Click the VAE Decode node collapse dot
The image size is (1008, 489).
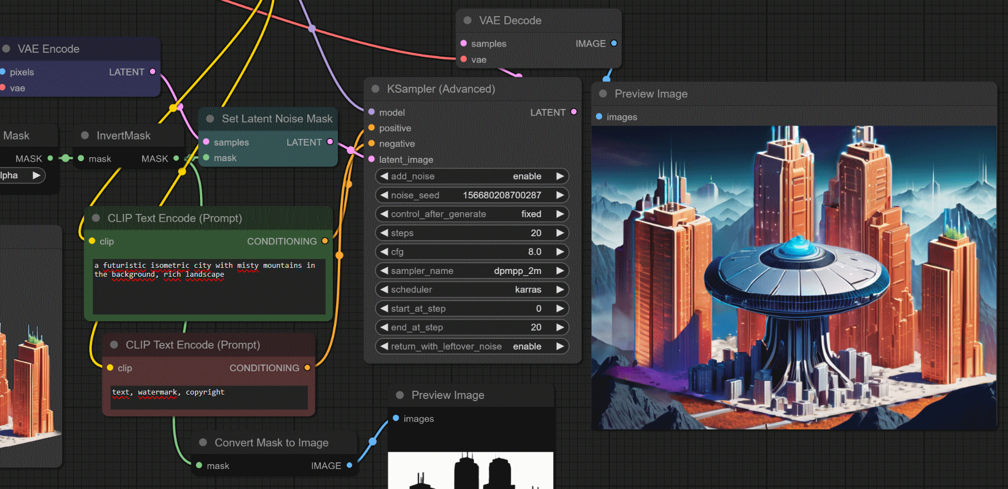[468, 21]
